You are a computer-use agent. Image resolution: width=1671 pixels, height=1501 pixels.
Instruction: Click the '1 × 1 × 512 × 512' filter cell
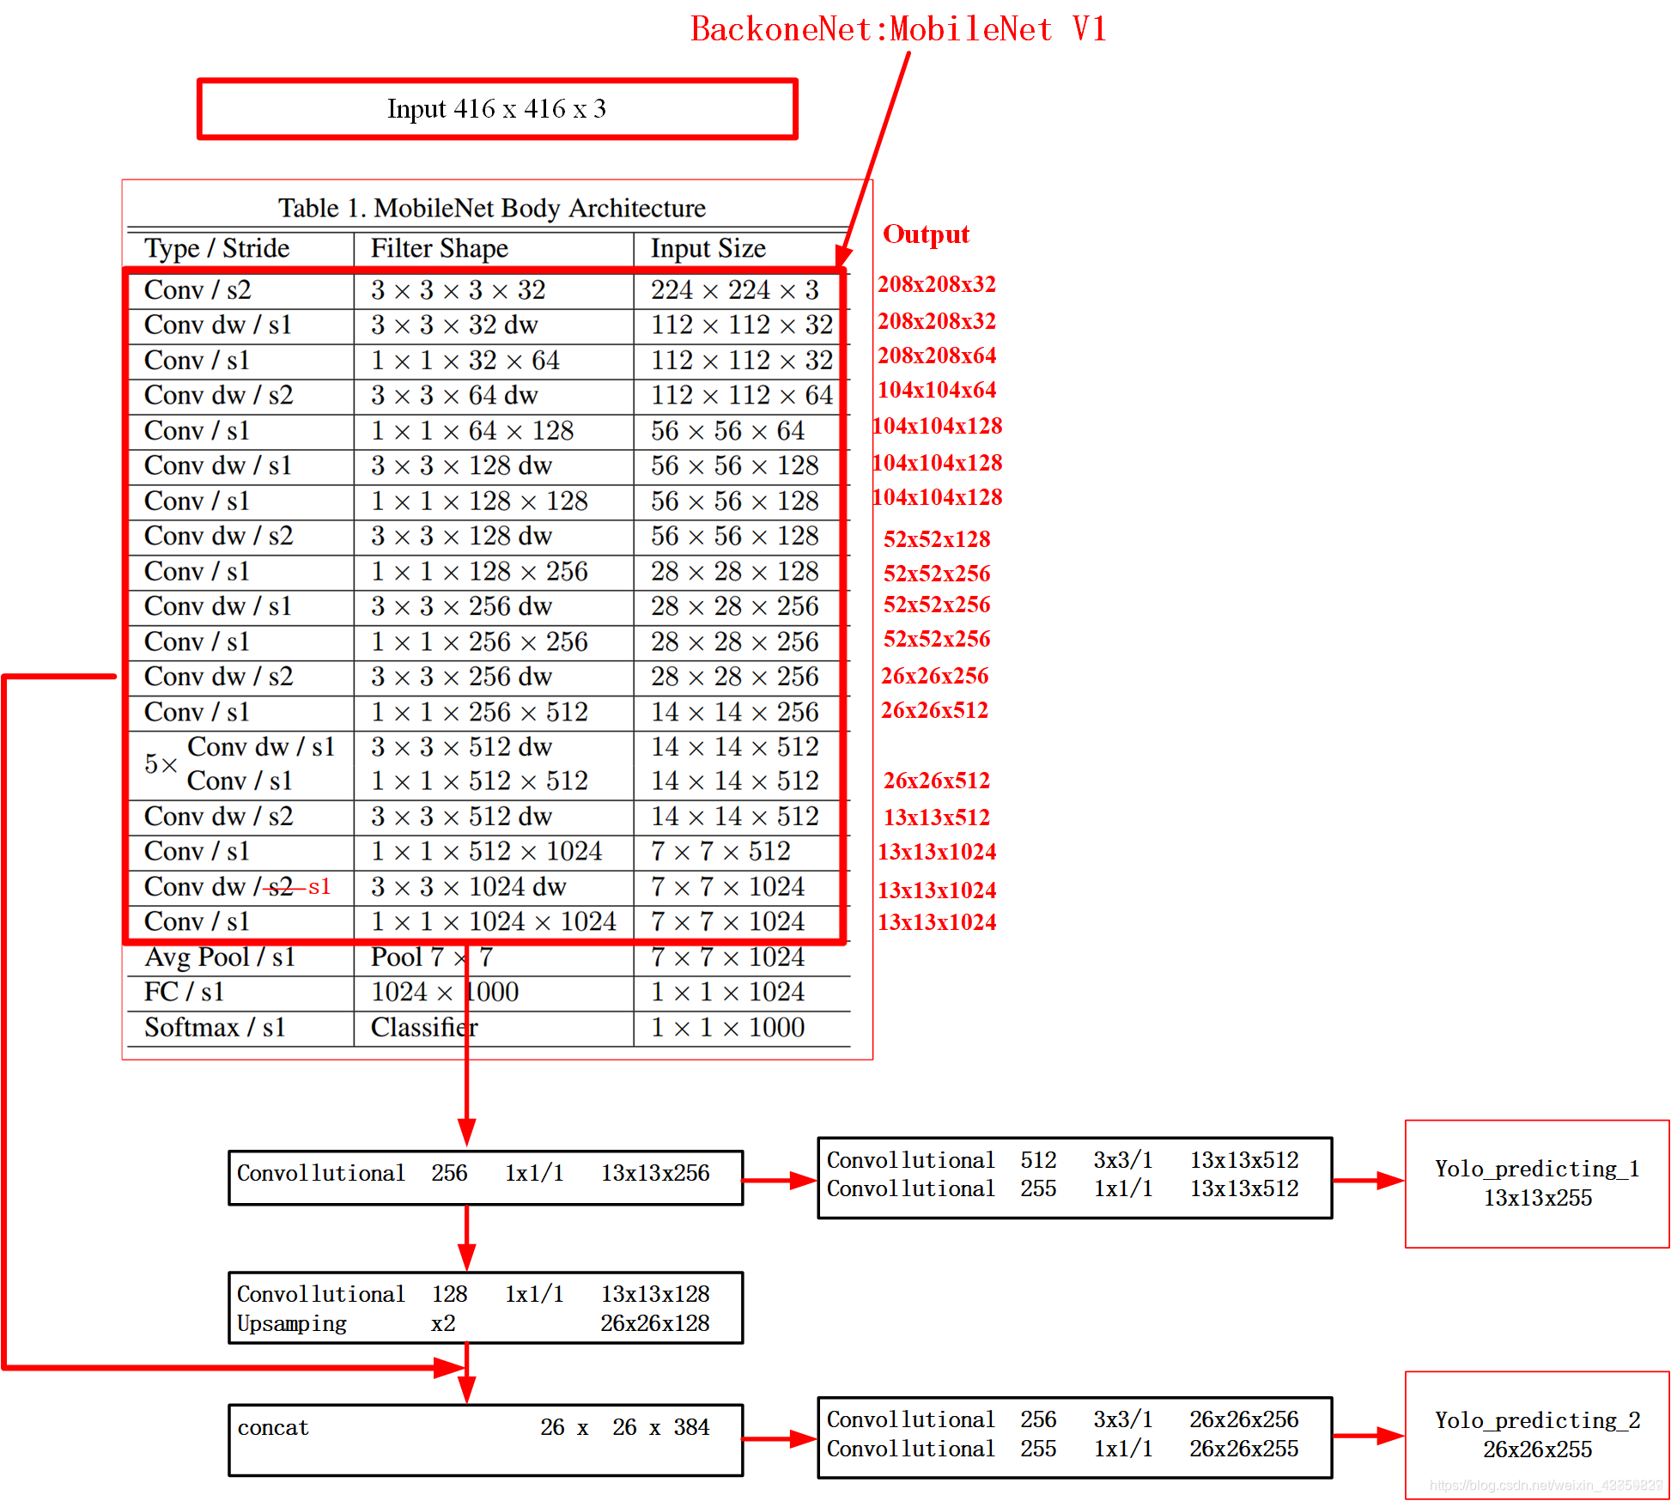[479, 781]
